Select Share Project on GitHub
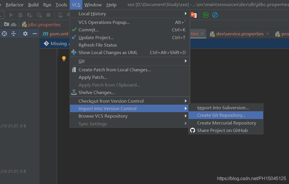 [x=226, y=131]
